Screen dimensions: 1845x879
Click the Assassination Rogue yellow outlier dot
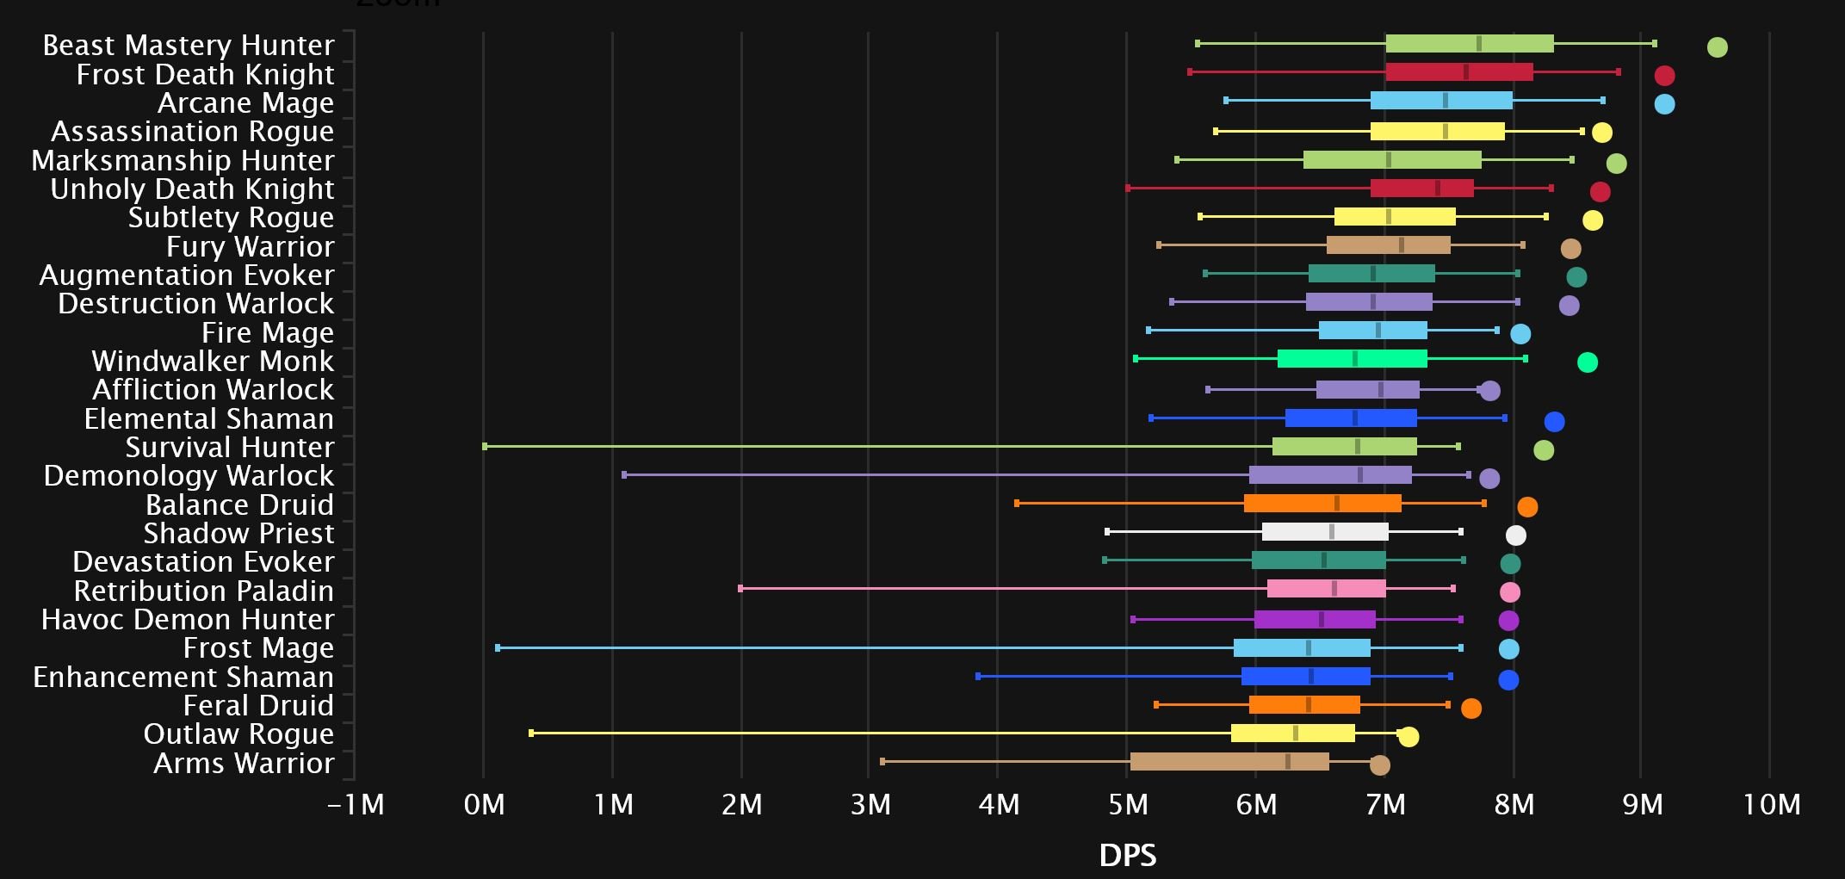point(1601,133)
